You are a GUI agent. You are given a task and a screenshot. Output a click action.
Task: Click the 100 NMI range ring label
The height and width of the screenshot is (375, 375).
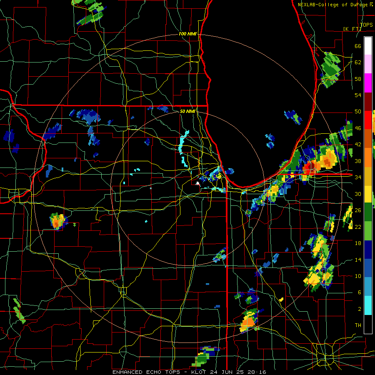click(x=187, y=34)
